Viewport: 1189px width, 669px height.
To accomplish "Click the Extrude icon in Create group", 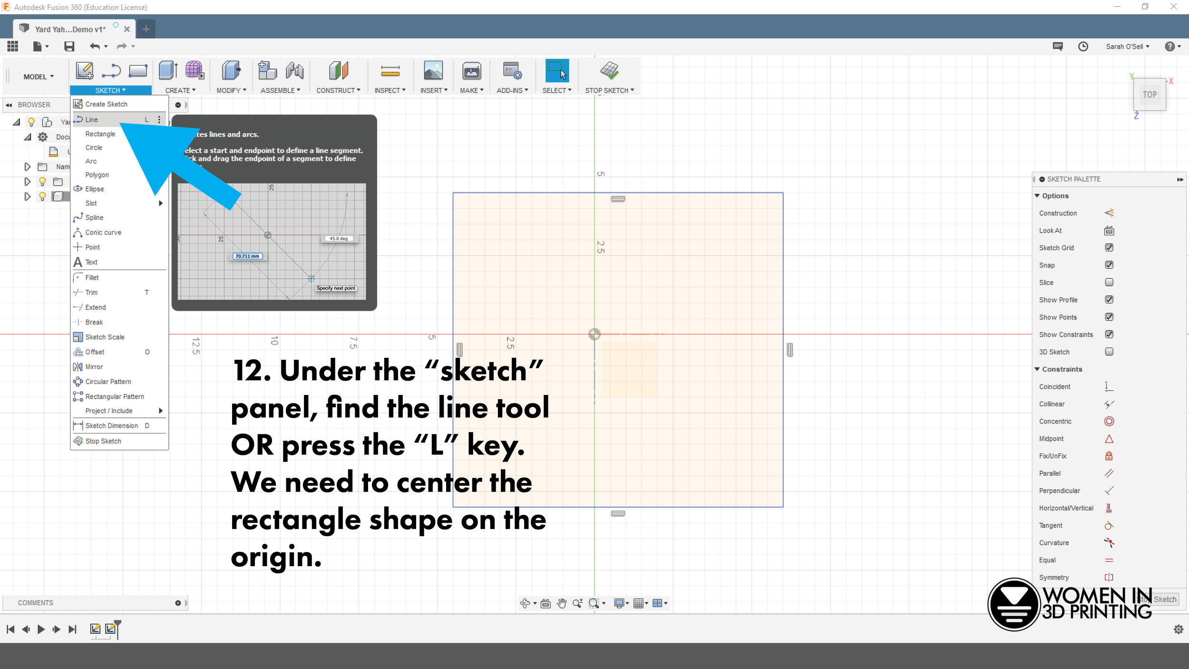I will [x=168, y=70].
